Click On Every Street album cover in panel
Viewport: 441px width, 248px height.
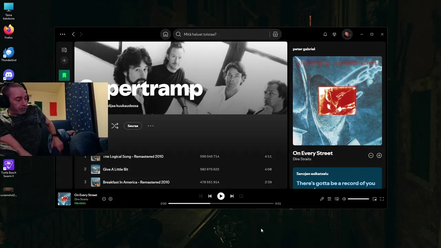pos(337,101)
